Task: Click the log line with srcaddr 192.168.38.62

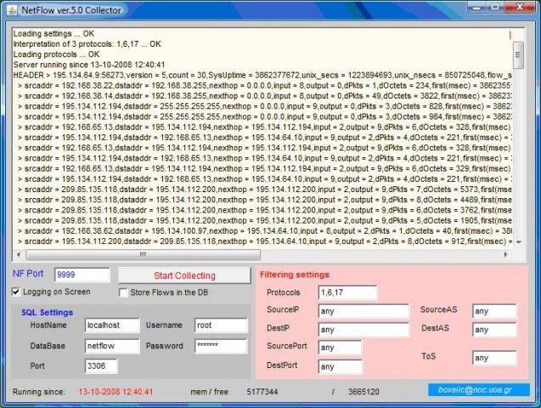Action: pos(264,231)
